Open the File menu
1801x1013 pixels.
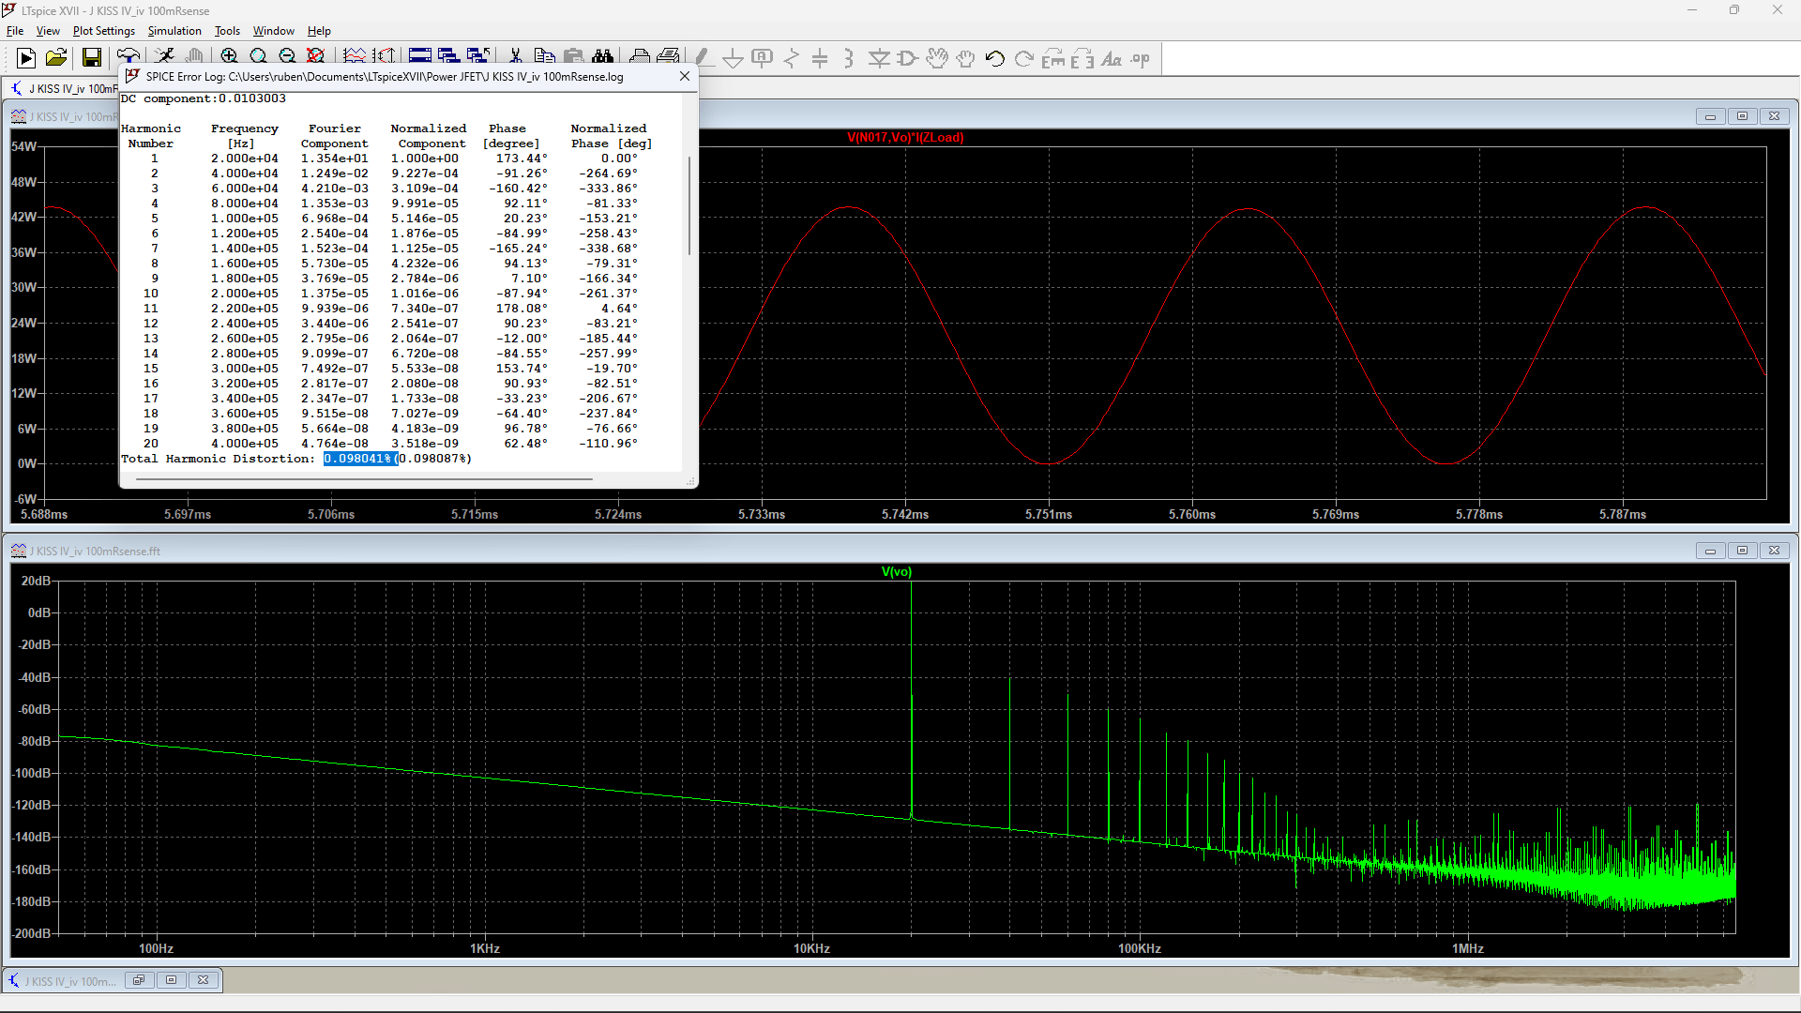(15, 31)
